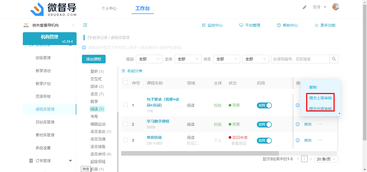The height and width of the screenshot is (172, 367).
Task: Click the table horizontal scrollbar
Action: tap(200, 153)
